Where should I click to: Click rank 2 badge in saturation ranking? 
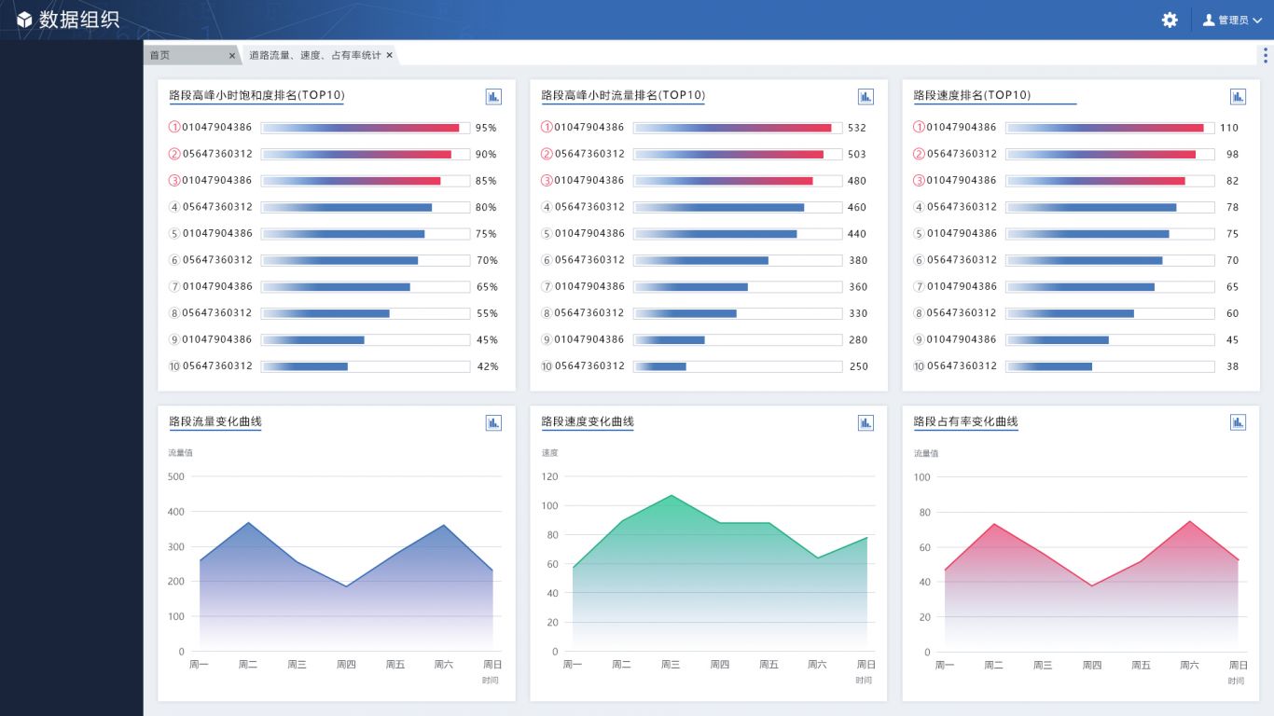point(174,154)
